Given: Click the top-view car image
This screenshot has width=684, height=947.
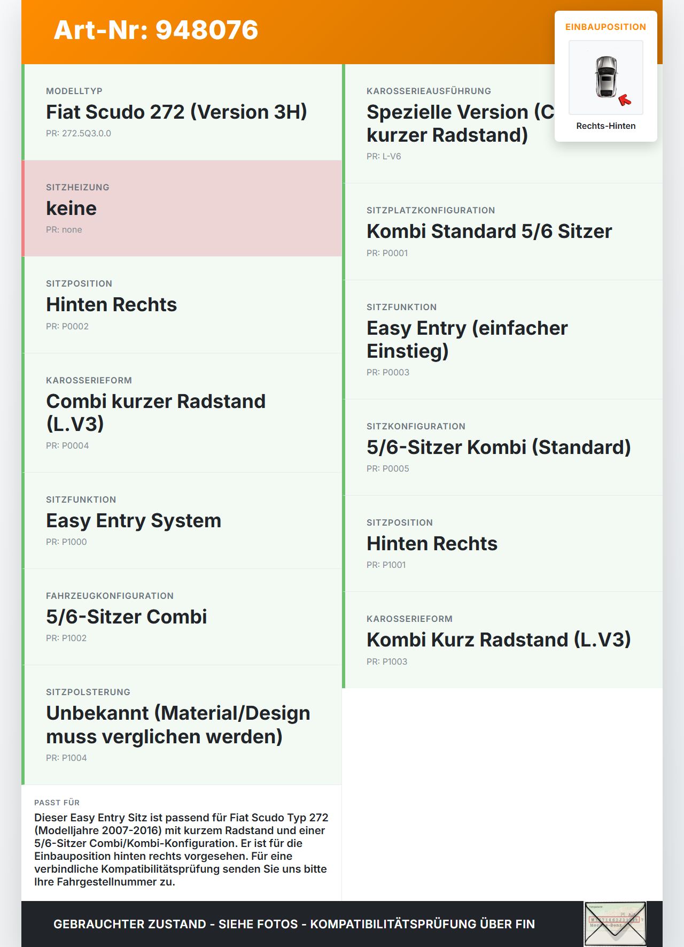Looking at the screenshot, I should click(606, 77).
